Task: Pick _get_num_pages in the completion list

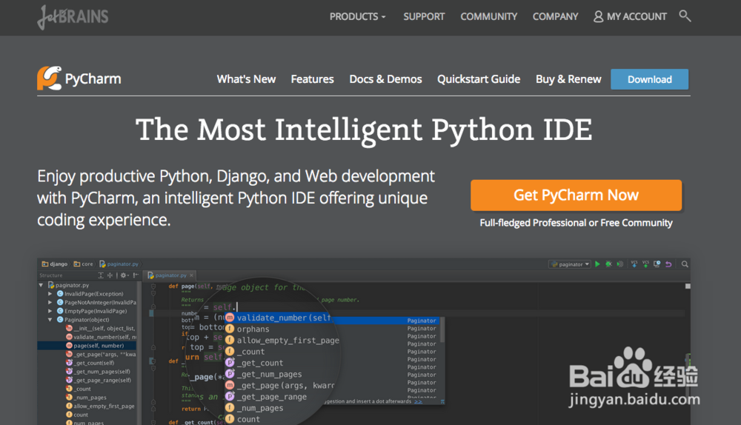Action: pyautogui.click(x=269, y=375)
